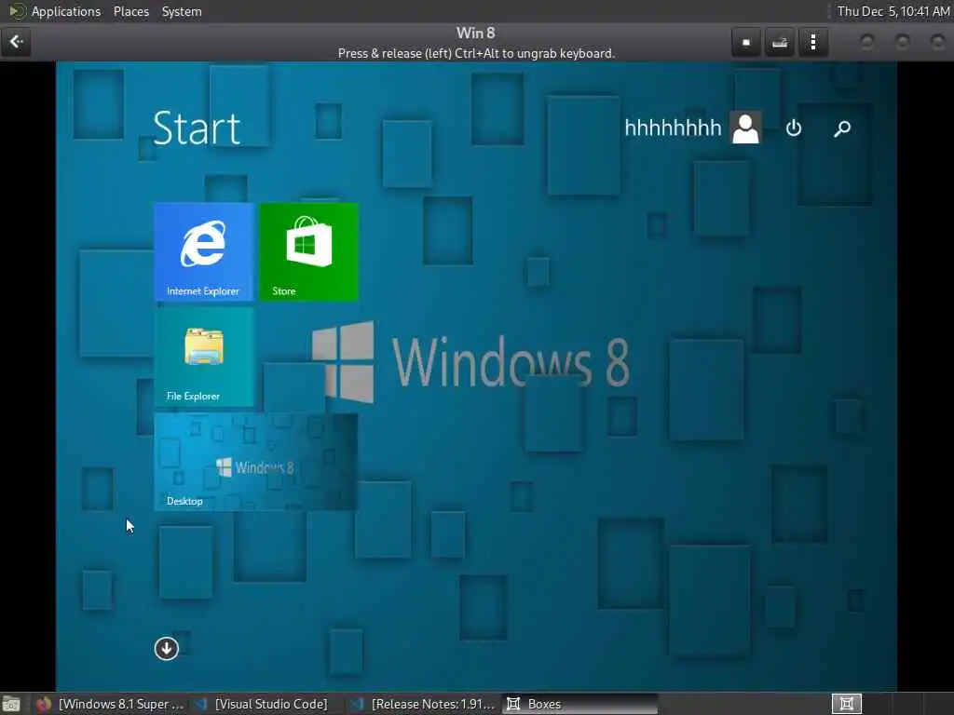Viewport: 954px width, 715px height.
Task: Click the clock showing Thu Dec 5
Action: coord(893,11)
